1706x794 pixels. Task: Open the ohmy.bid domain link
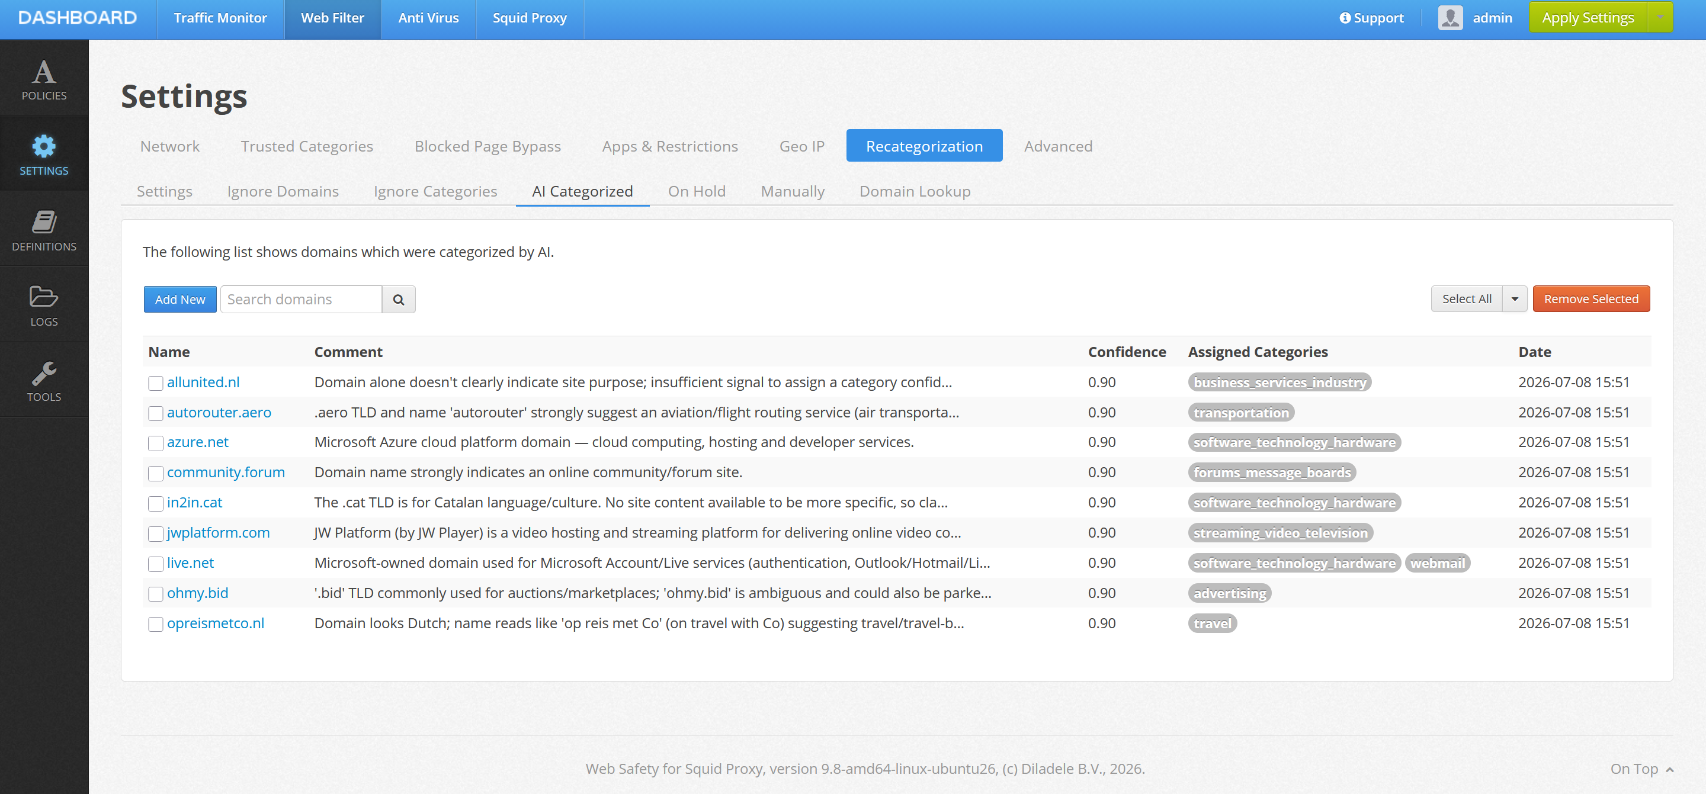click(197, 593)
